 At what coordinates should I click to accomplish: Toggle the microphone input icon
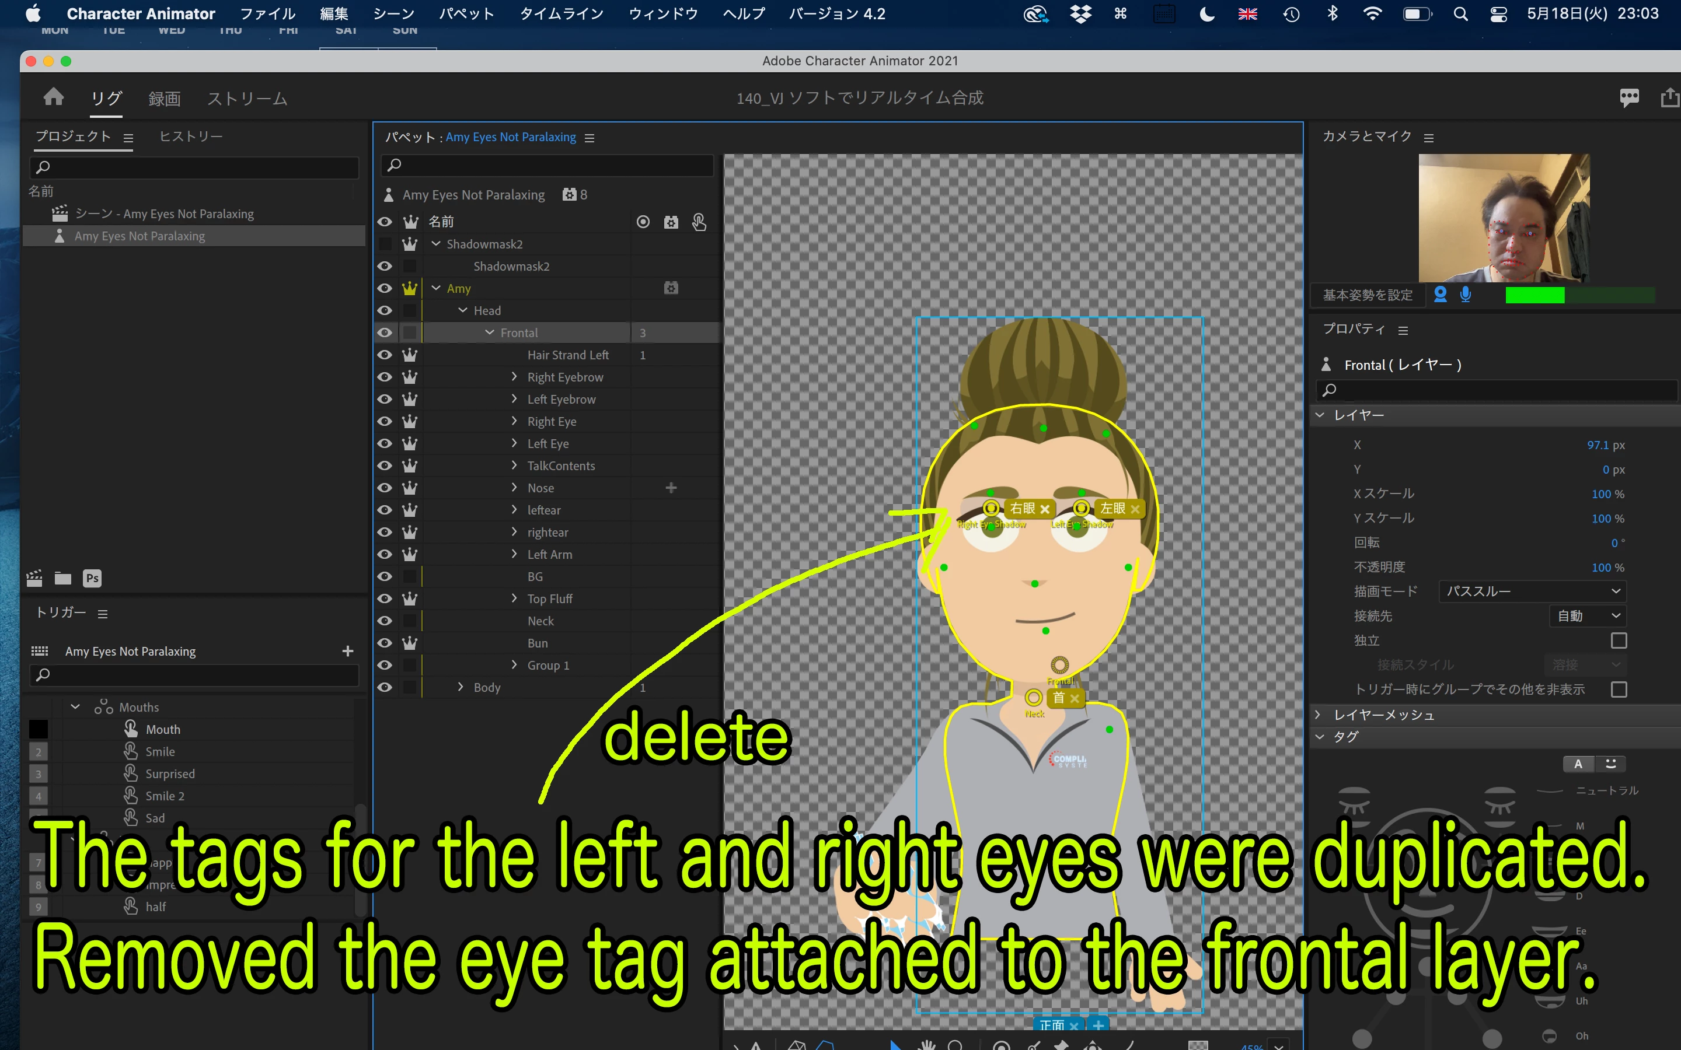pos(1466,295)
